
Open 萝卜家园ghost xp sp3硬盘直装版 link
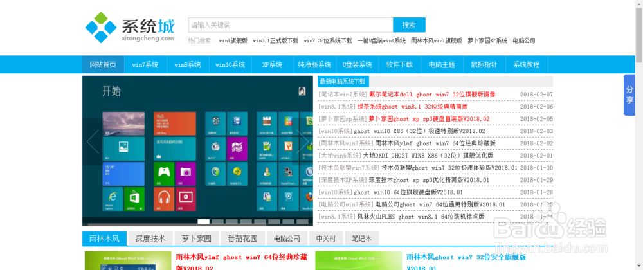(429, 119)
